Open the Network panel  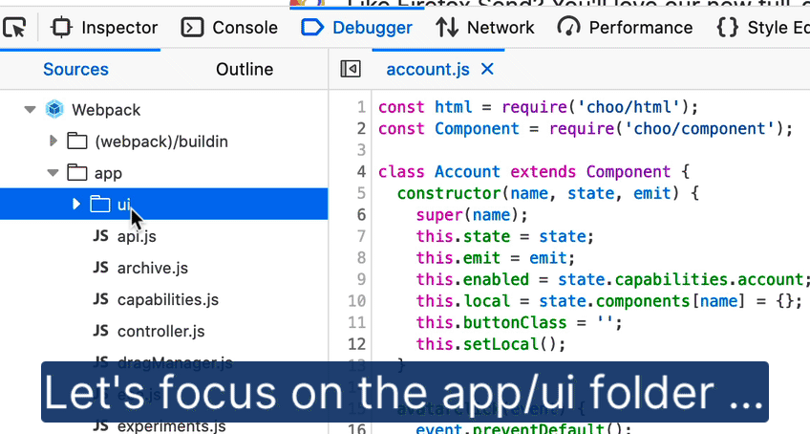pos(485,28)
